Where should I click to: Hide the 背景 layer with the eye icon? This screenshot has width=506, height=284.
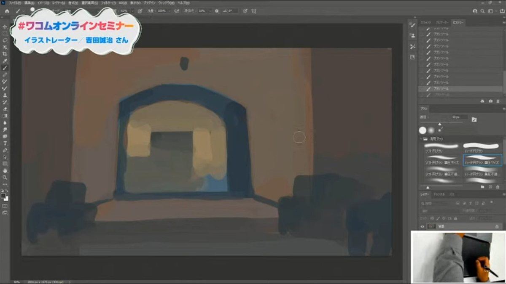[x=423, y=227]
